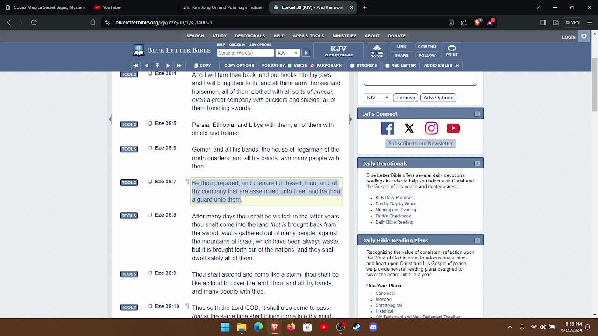The image size is (598, 336).
Task: Click the Return to Top button
Action: (377, 51)
